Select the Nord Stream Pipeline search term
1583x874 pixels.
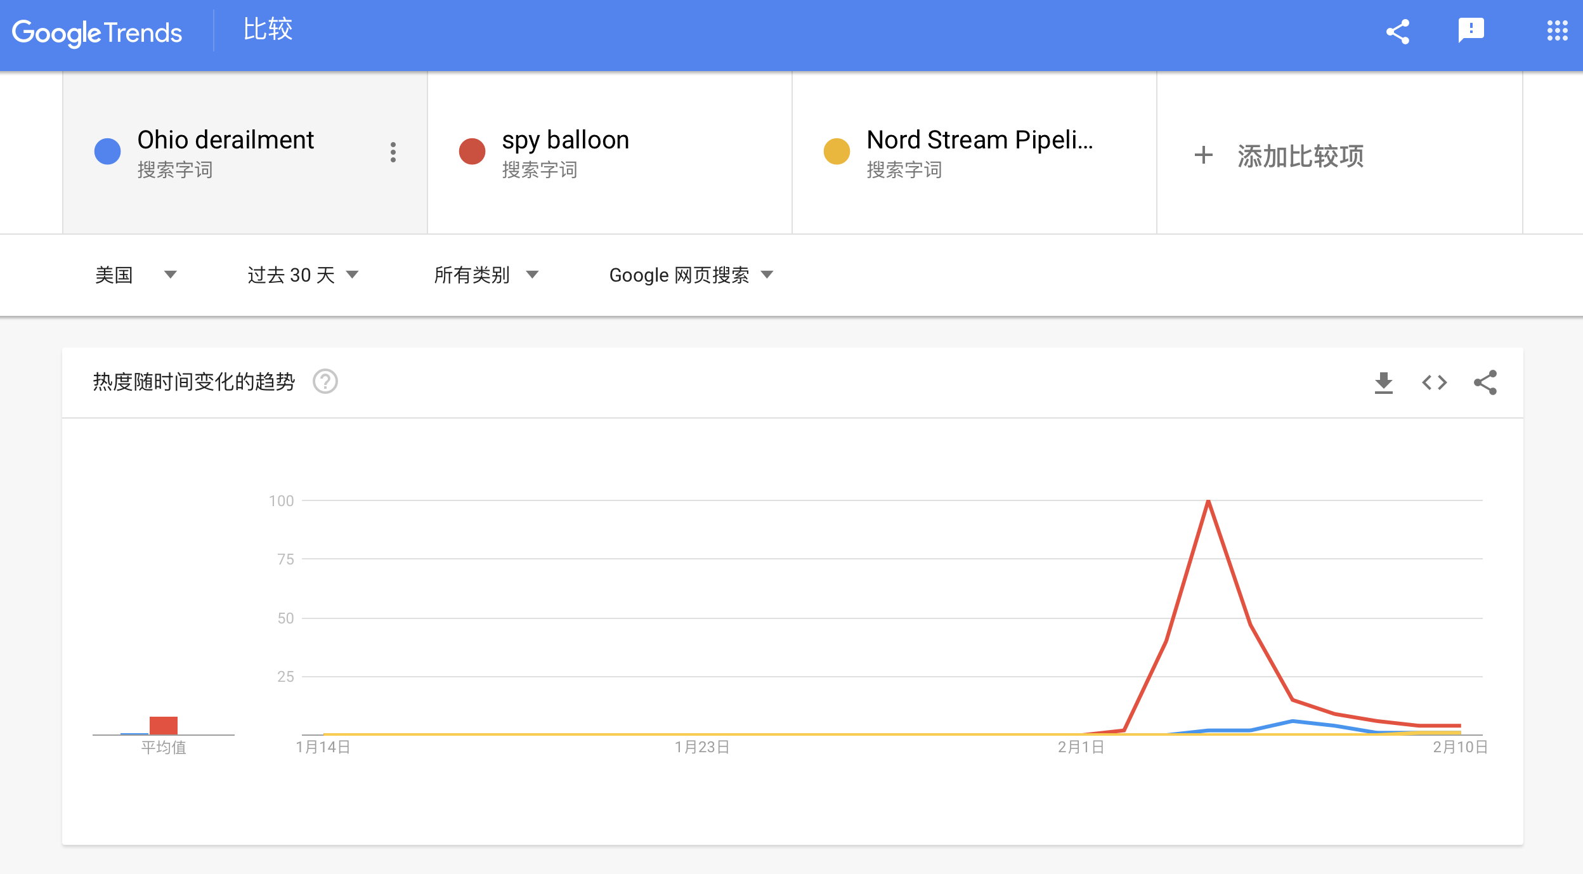[979, 140]
